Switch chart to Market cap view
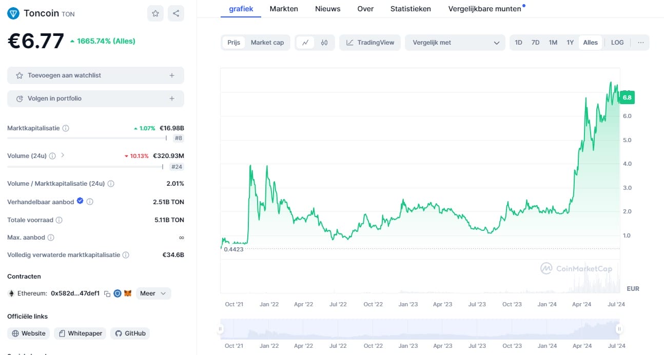The image size is (664, 355). pos(267,43)
